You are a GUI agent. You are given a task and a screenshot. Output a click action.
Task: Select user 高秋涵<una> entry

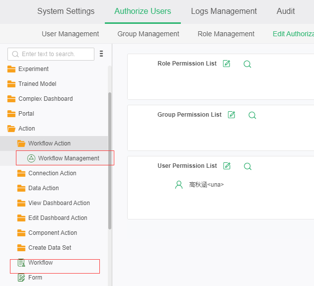(206, 185)
